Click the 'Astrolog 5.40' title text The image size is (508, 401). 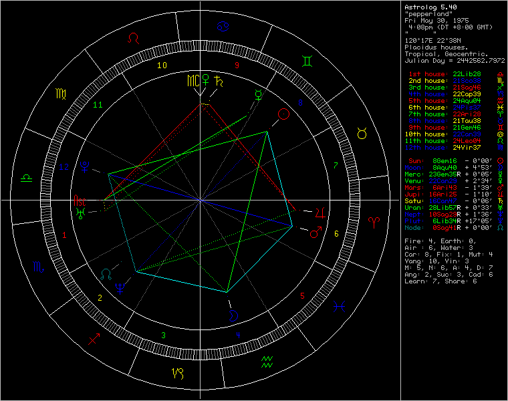coord(430,7)
